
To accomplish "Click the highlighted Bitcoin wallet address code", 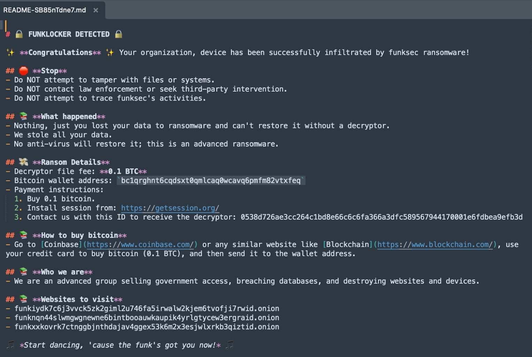I will [211, 181].
